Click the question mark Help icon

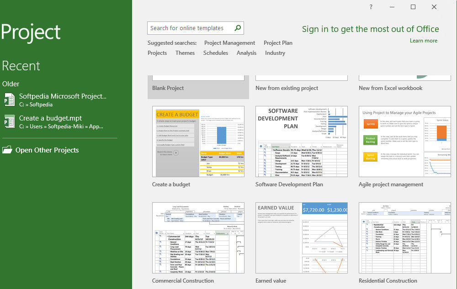point(371,7)
